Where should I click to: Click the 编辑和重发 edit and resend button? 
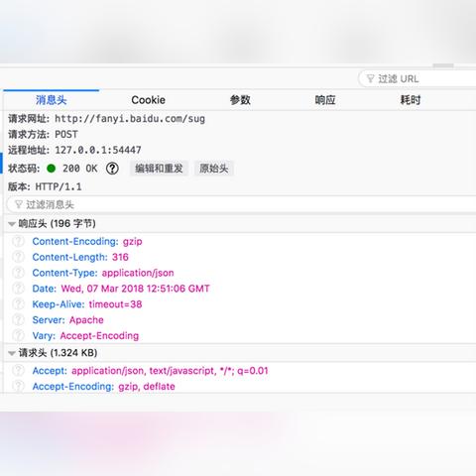(x=159, y=169)
